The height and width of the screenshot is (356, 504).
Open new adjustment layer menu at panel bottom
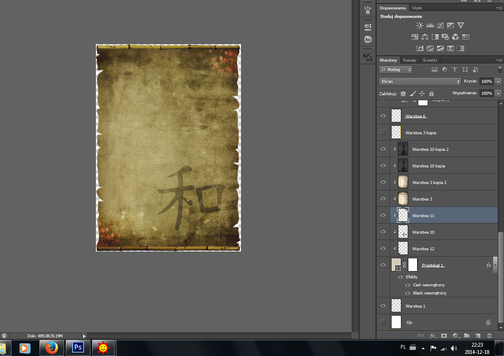tap(456, 336)
